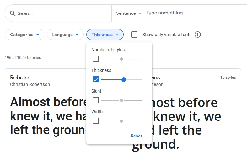This screenshot has height=165, width=247.
Task: Click the Width slider track
Action: 121,121
